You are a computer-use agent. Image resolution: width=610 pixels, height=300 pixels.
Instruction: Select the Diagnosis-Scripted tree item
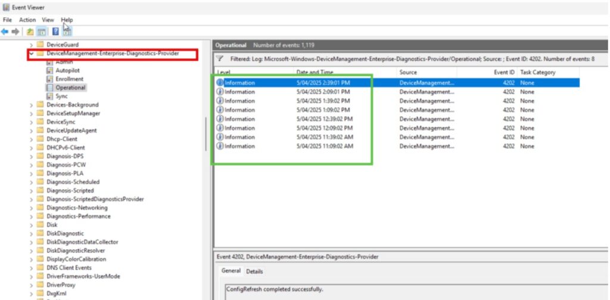(x=70, y=190)
